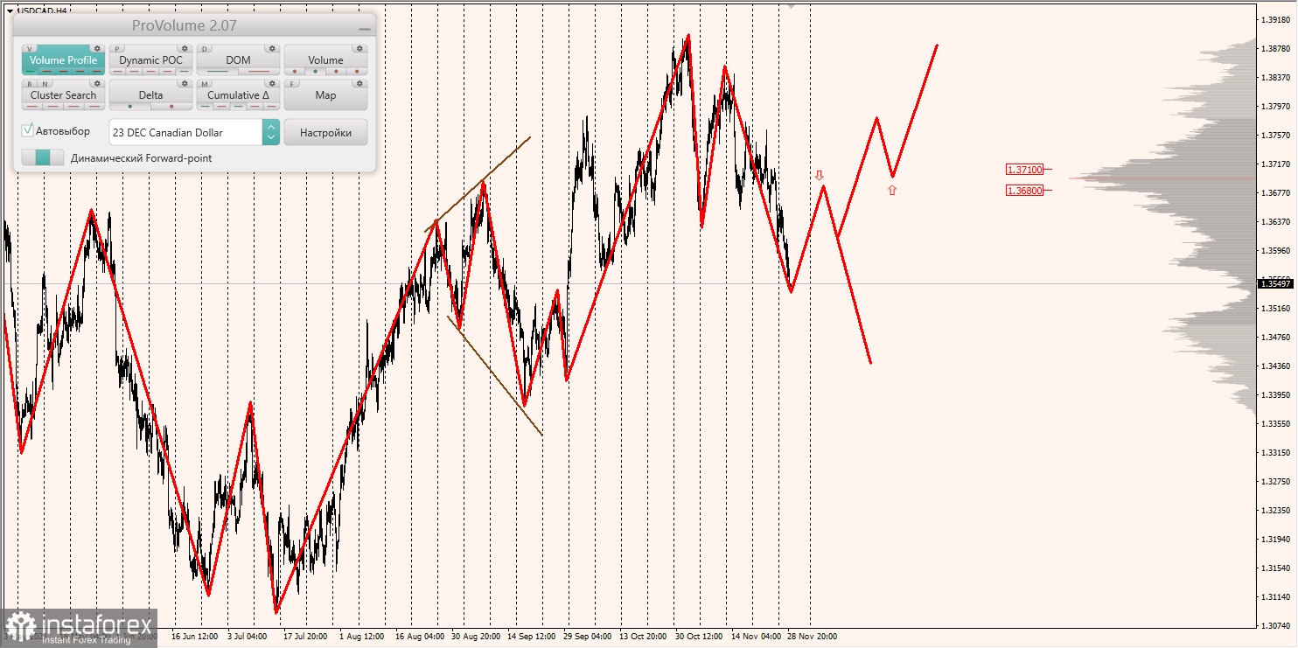Click the B hotkey tag on Cluster Search

pyautogui.click(x=31, y=84)
